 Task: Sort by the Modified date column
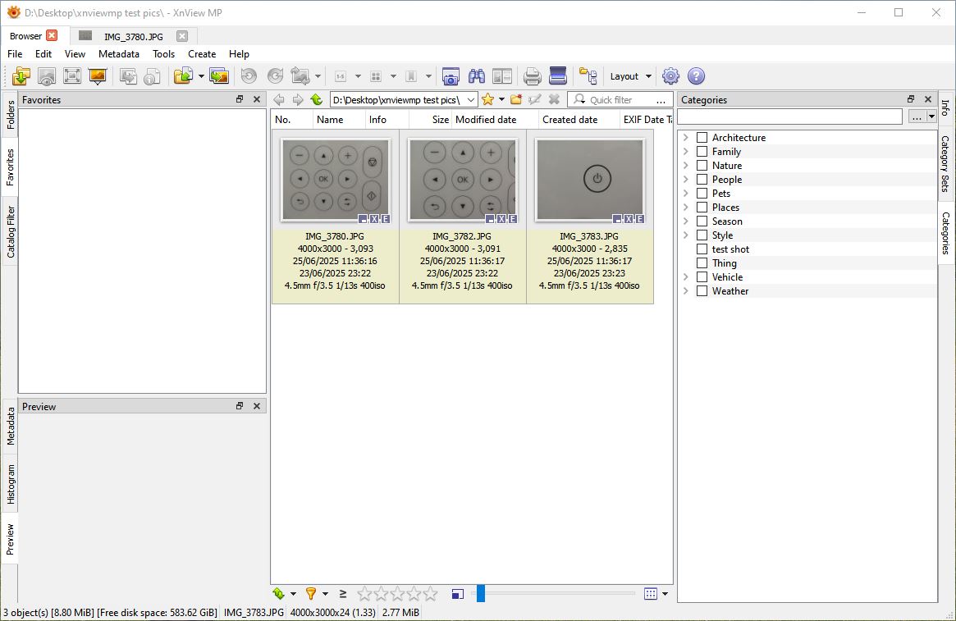point(495,120)
